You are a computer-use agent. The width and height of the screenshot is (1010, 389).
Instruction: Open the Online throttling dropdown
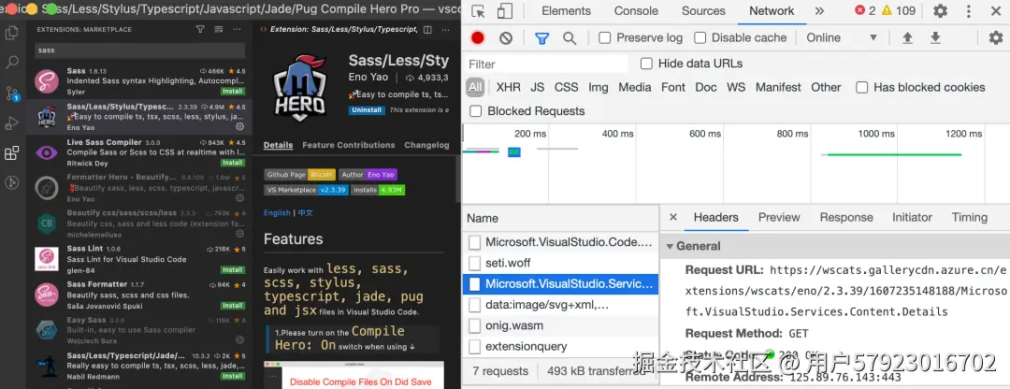(x=842, y=38)
